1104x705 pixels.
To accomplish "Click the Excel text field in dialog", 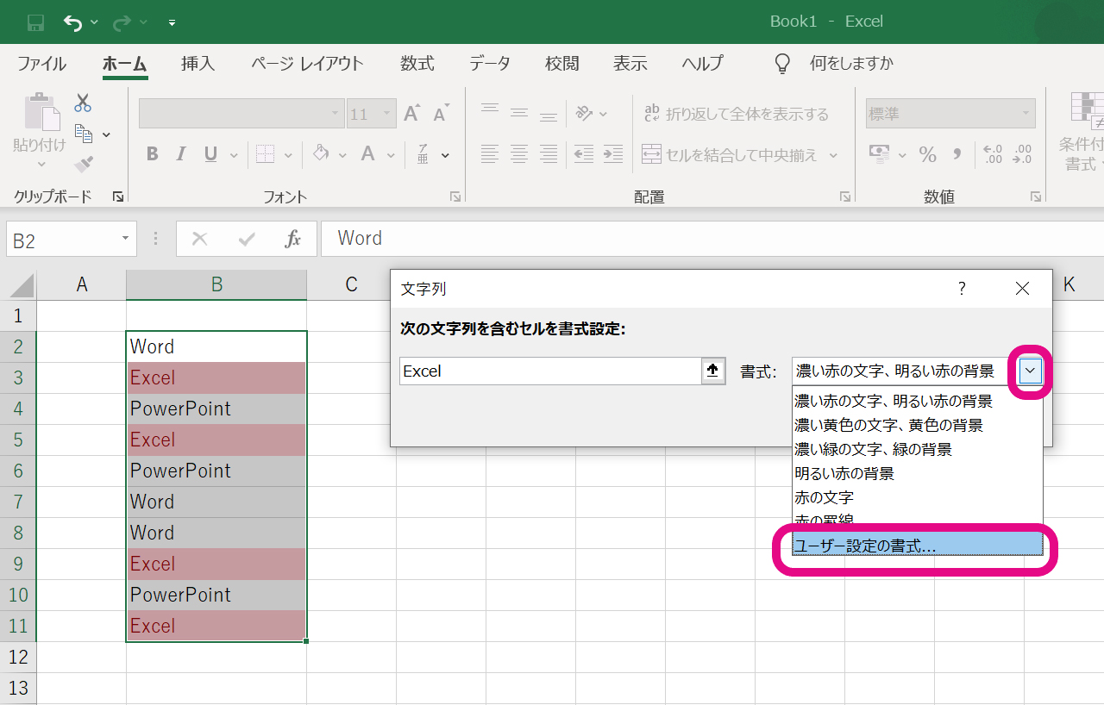I will point(551,371).
